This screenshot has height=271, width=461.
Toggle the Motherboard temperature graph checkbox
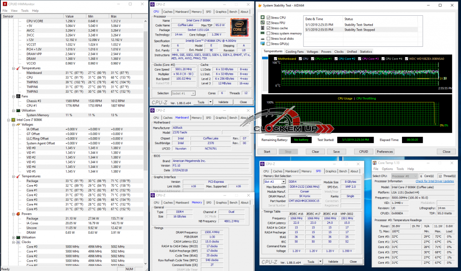[276, 59]
